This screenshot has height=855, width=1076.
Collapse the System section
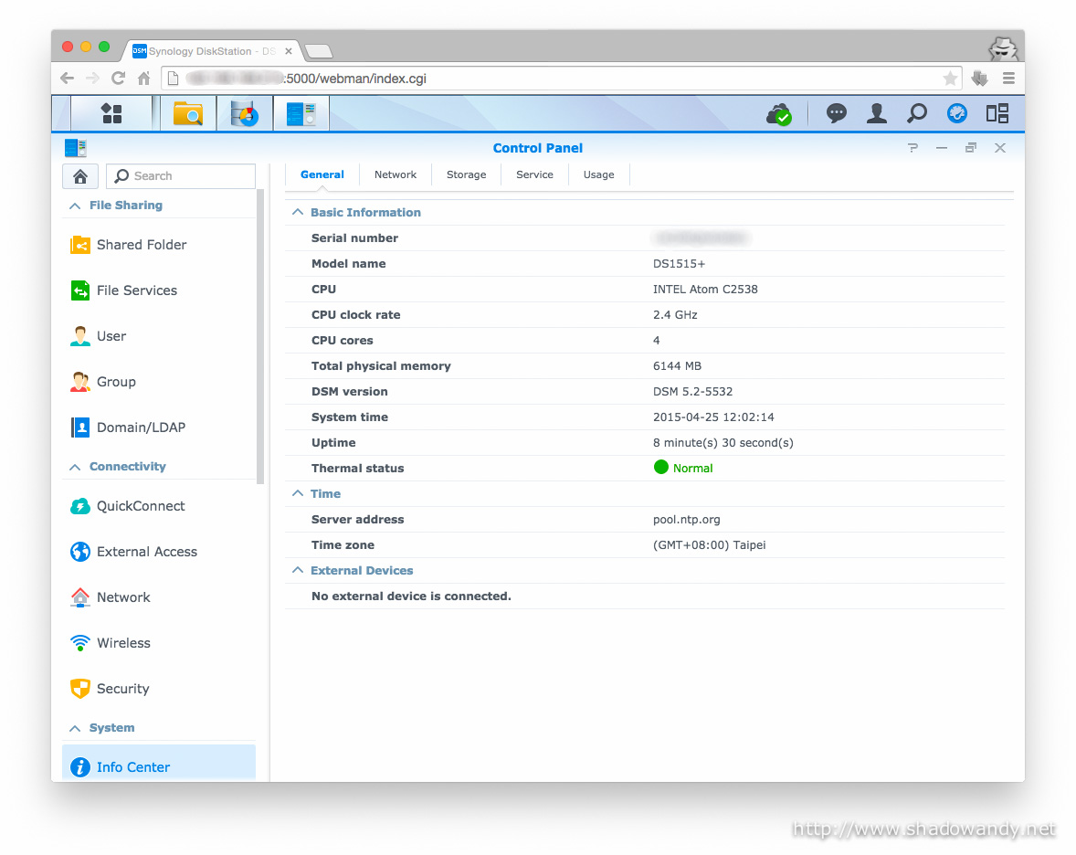coord(75,729)
